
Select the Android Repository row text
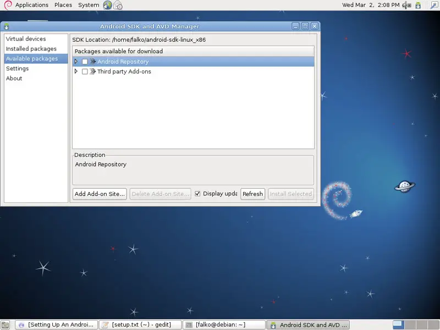point(123,62)
